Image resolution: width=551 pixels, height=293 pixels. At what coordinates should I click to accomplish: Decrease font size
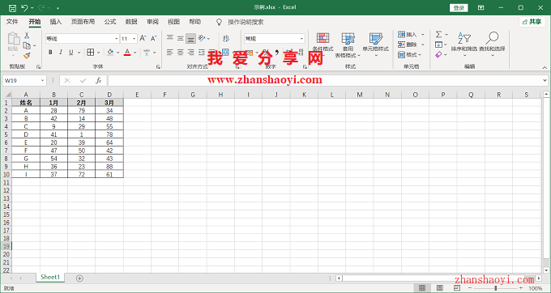pos(154,38)
